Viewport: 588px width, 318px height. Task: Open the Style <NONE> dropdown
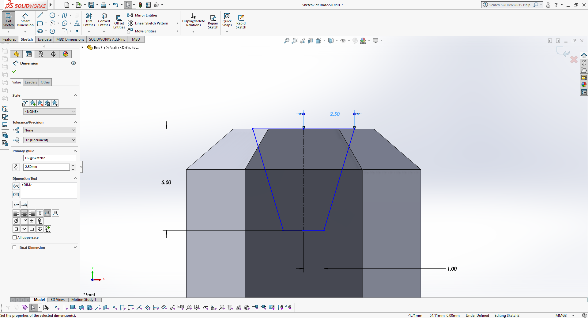(50, 112)
